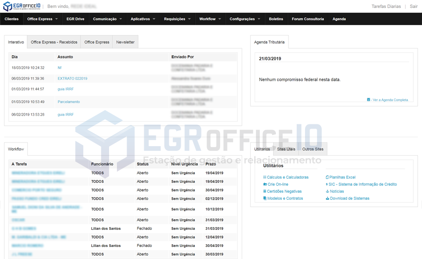Click the calendar icon beside Ver a Agenda Completa
The width and height of the screenshot is (422, 259).
click(x=368, y=99)
